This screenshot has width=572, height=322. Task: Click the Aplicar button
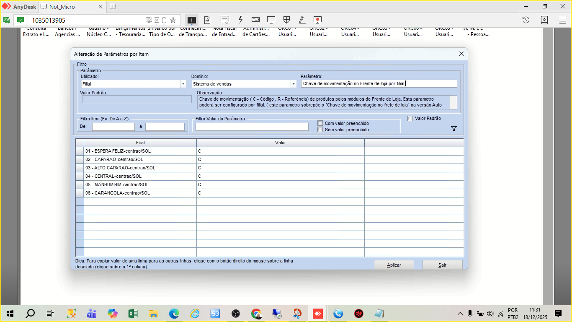coord(394,265)
